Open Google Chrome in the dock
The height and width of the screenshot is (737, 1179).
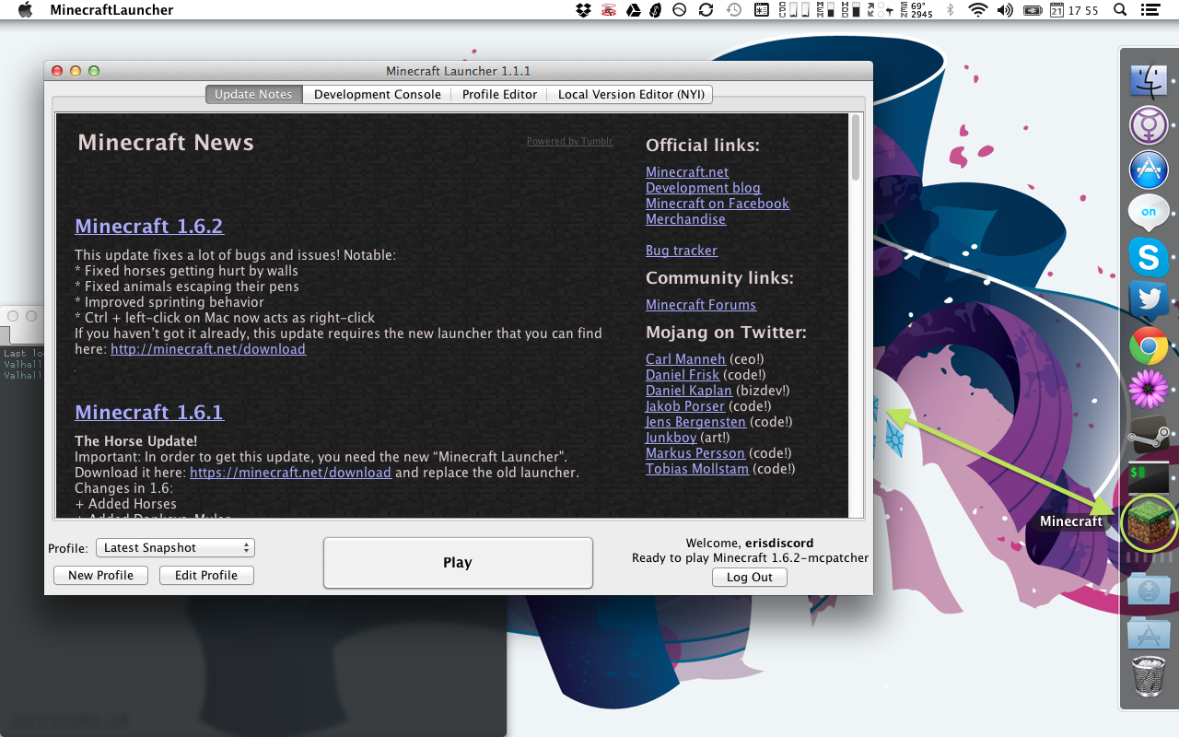(1149, 346)
